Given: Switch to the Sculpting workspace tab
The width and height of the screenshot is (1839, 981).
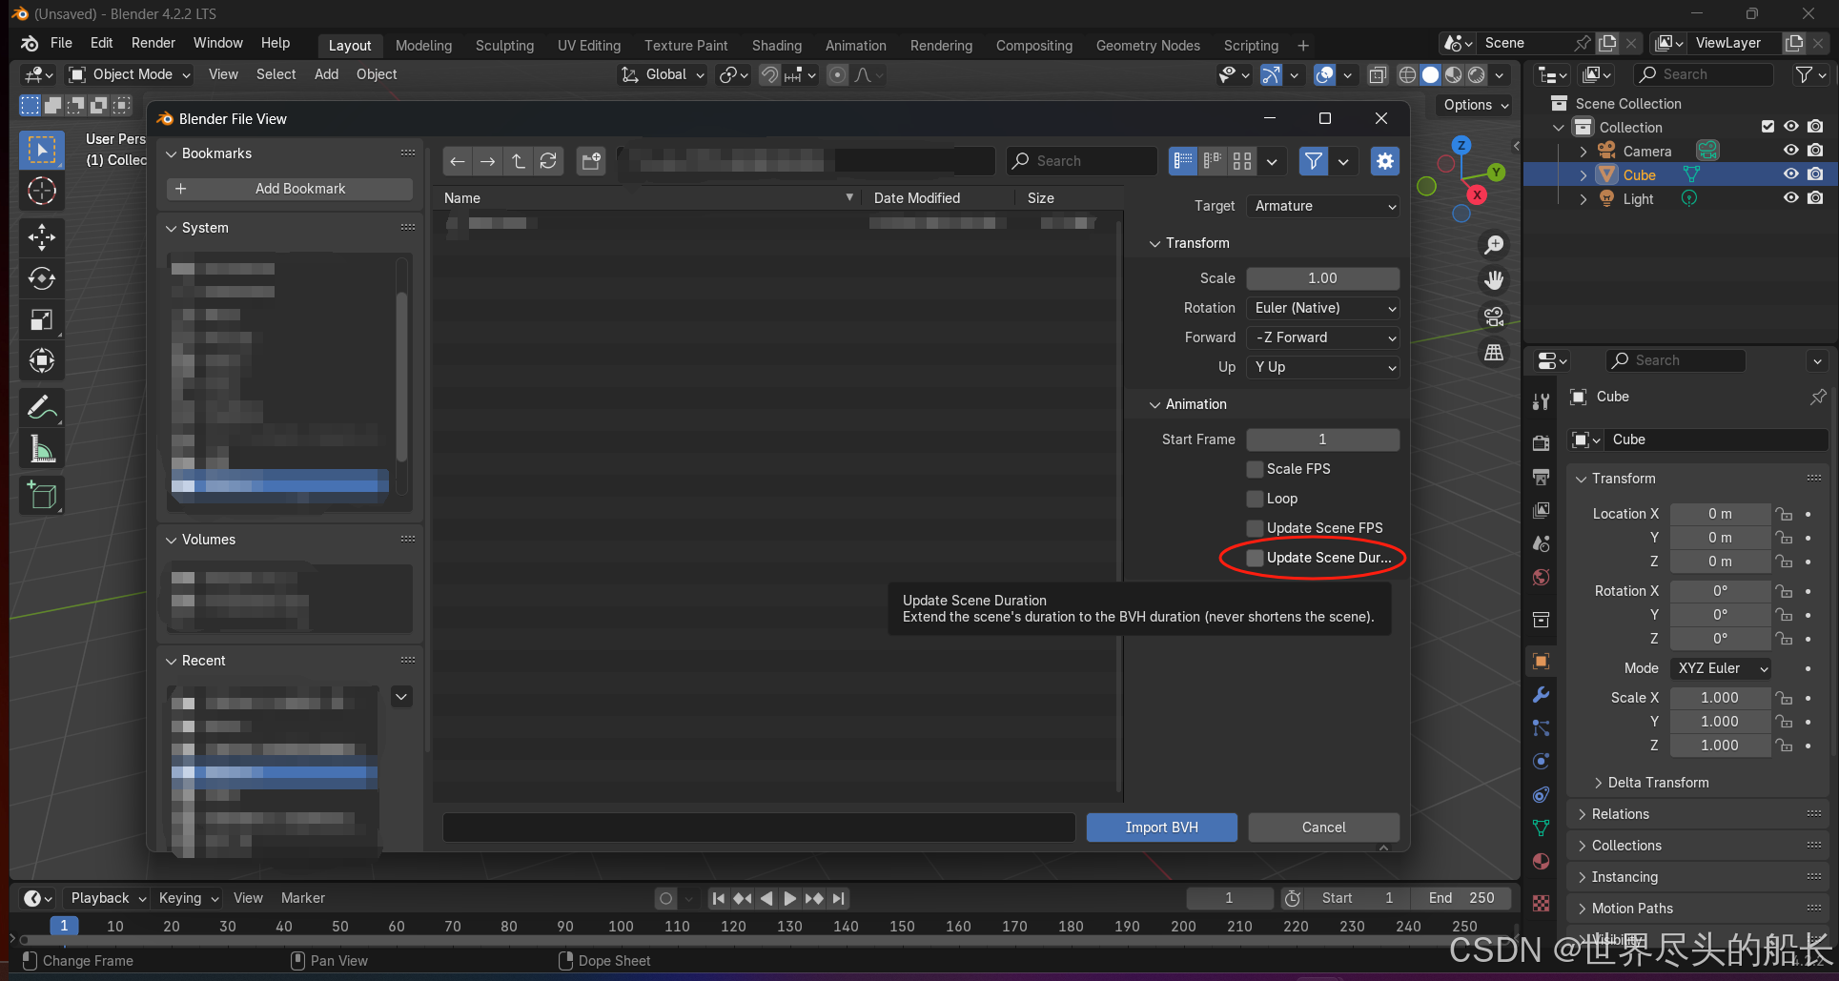Looking at the screenshot, I should pos(504,46).
